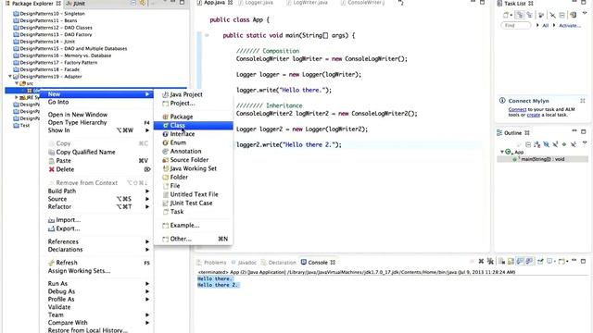Click Remove All Terminated Launches console icon
Screen dimensions: 593x333
[x=490, y=261]
